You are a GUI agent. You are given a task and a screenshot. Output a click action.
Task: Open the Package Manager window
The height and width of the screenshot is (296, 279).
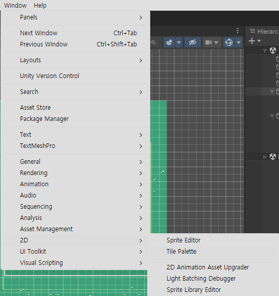coord(75,119)
